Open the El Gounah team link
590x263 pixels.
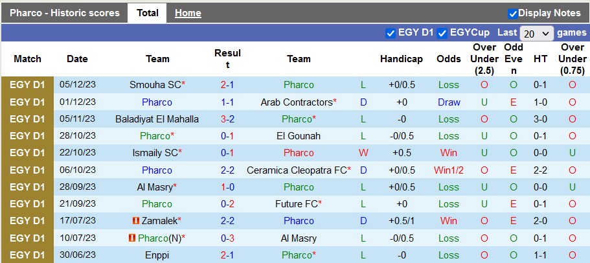(299, 136)
